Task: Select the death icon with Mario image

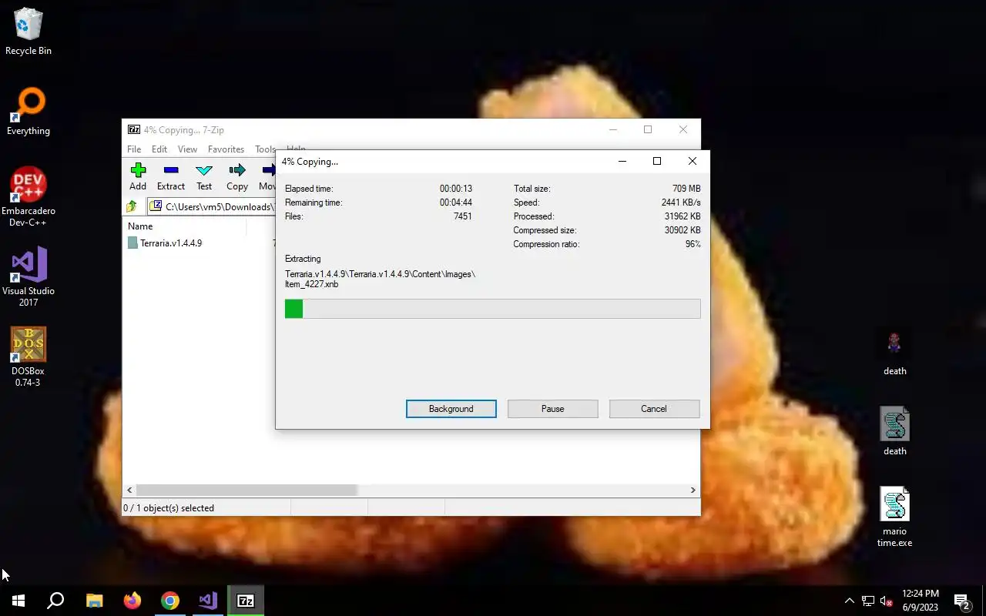Action: pos(894,353)
